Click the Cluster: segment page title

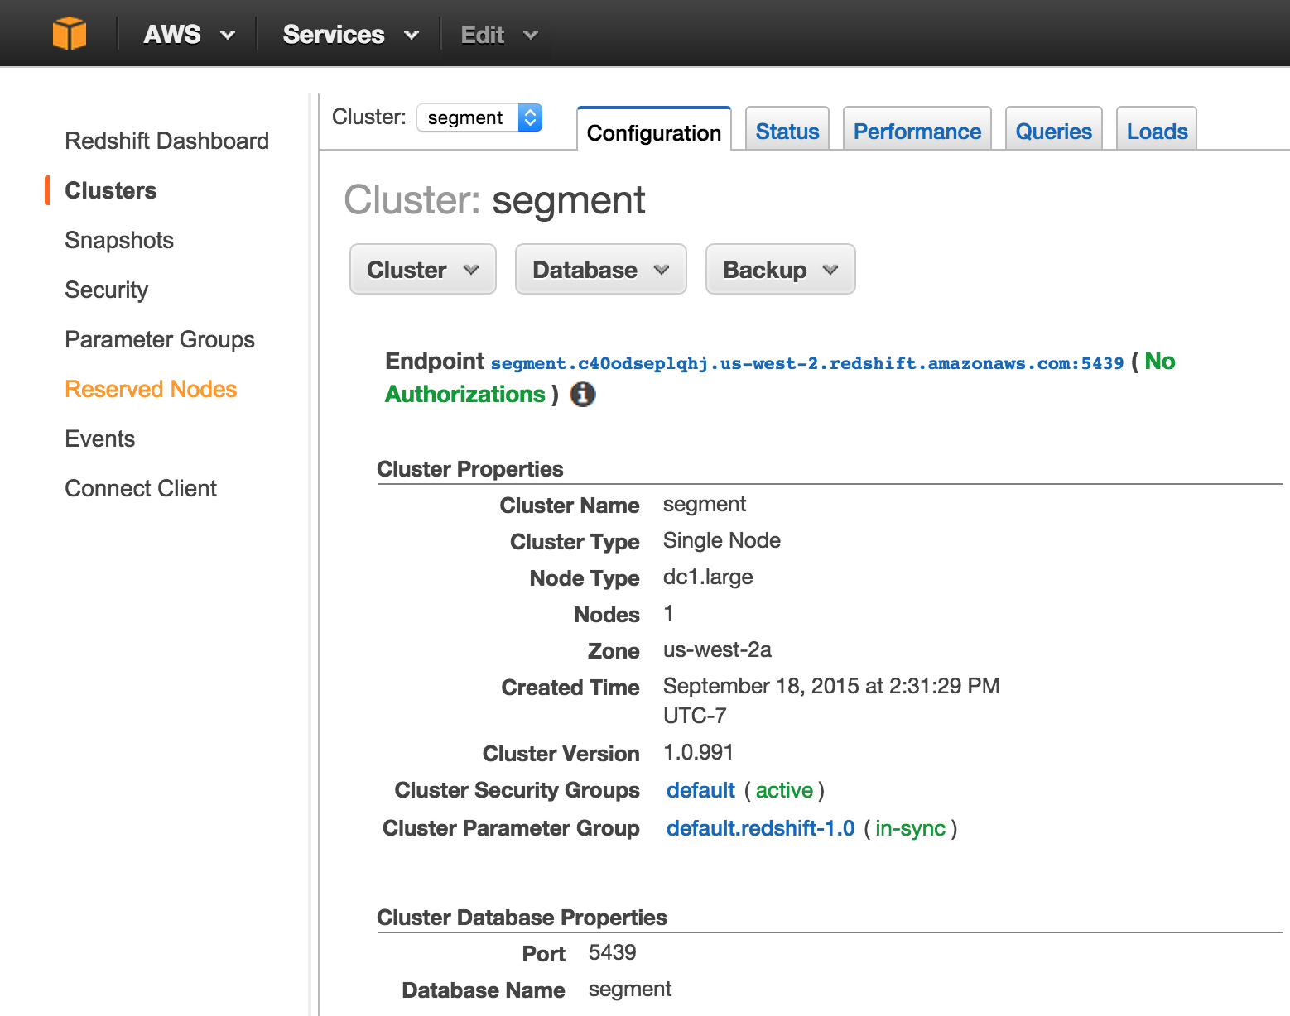[x=494, y=200]
